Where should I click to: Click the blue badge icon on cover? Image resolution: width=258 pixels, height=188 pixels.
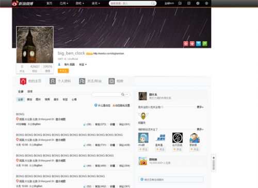(x=198, y=44)
